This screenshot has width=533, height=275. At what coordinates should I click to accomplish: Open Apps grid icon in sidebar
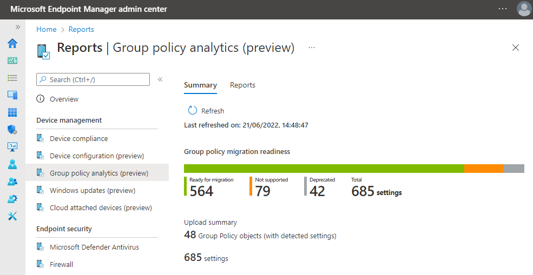point(12,112)
